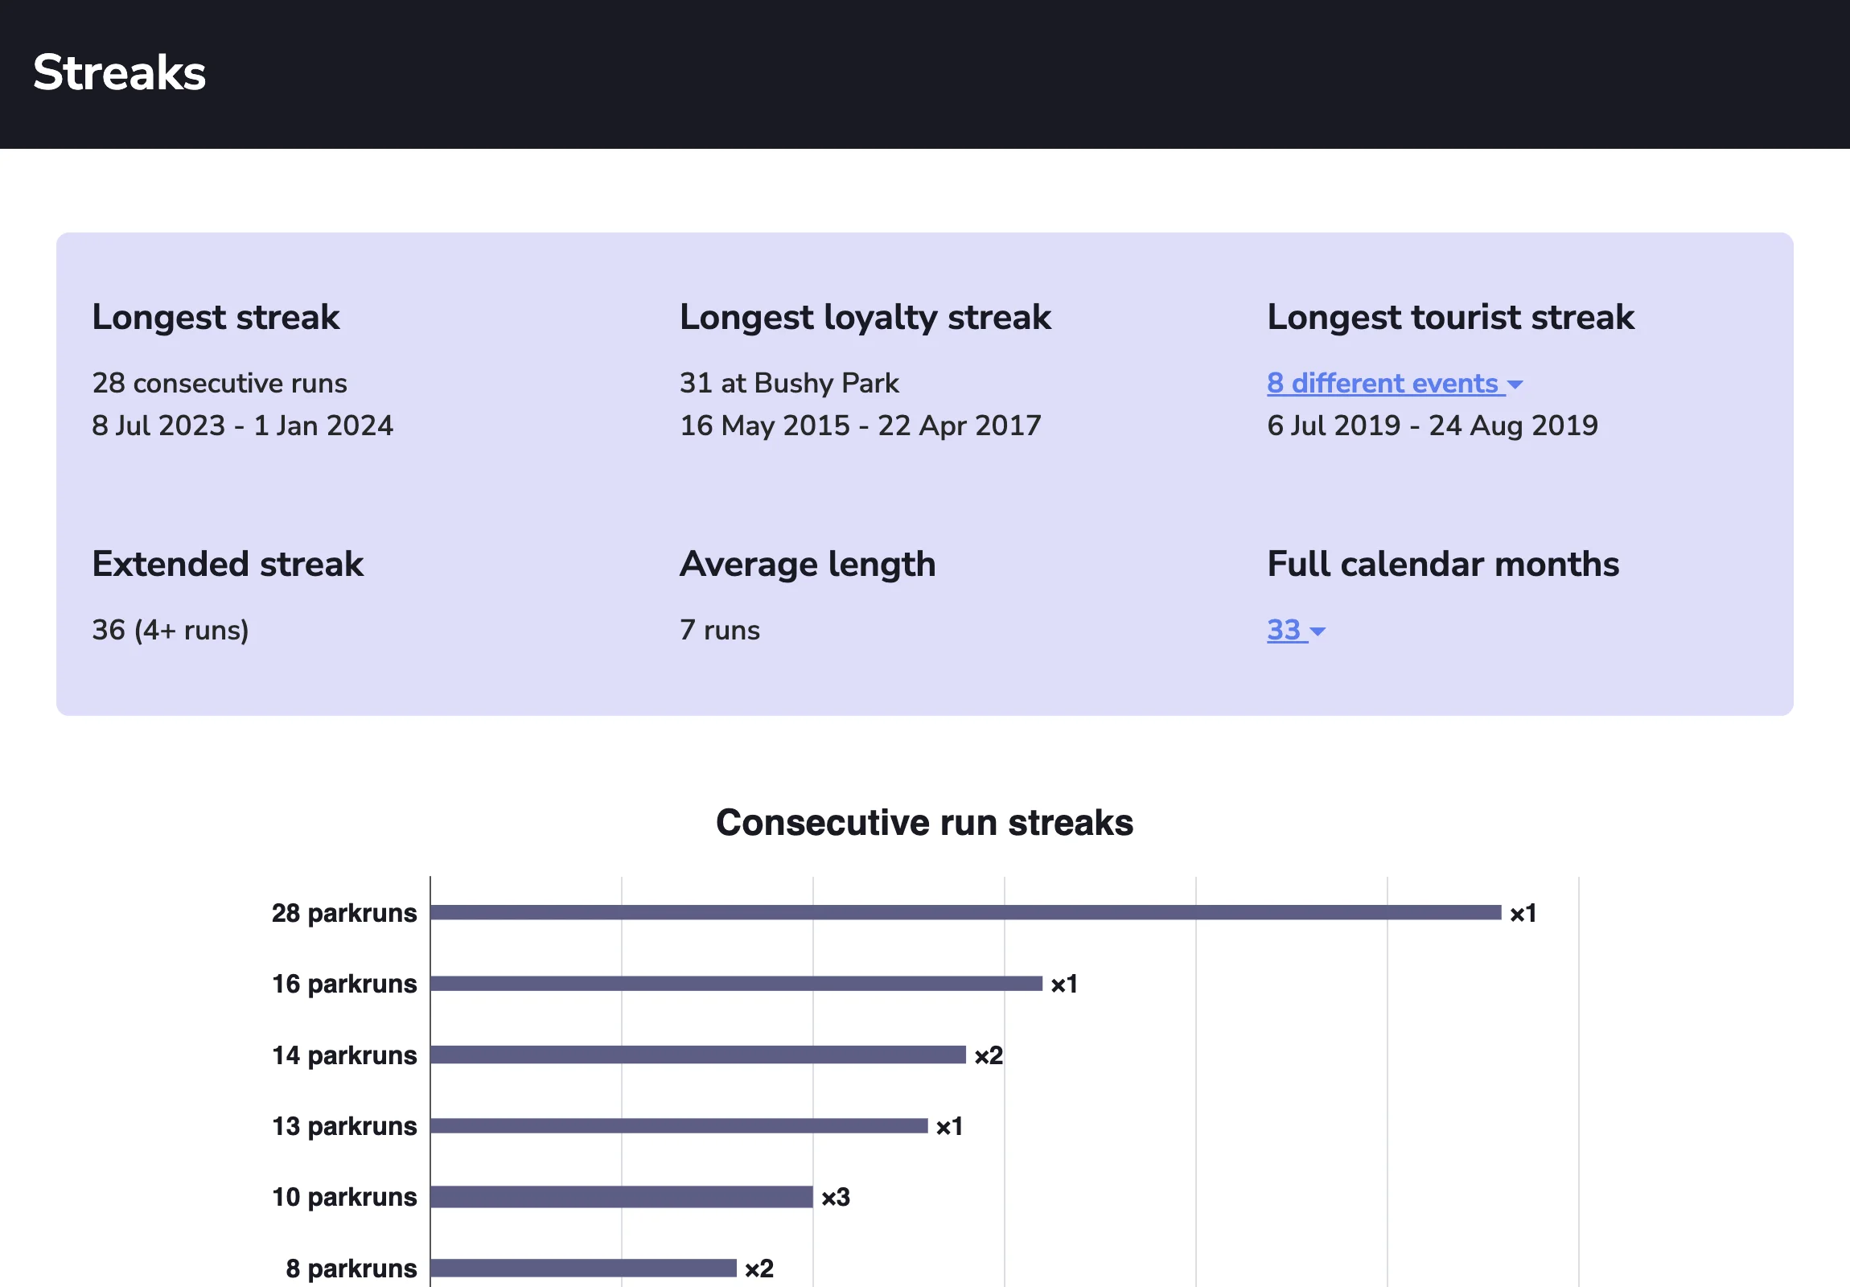The height and width of the screenshot is (1287, 1850).
Task: Click the ×3 label beside 10 parkruns bar
Action: pos(835,1197)
